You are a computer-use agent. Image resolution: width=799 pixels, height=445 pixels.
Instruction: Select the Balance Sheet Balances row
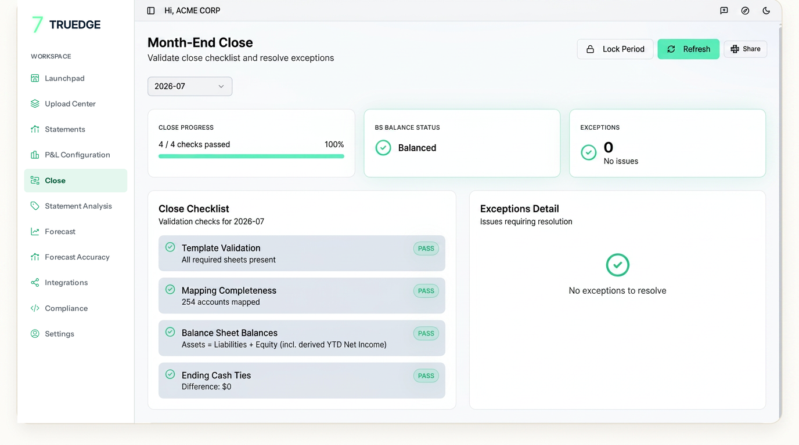(302, 338)
